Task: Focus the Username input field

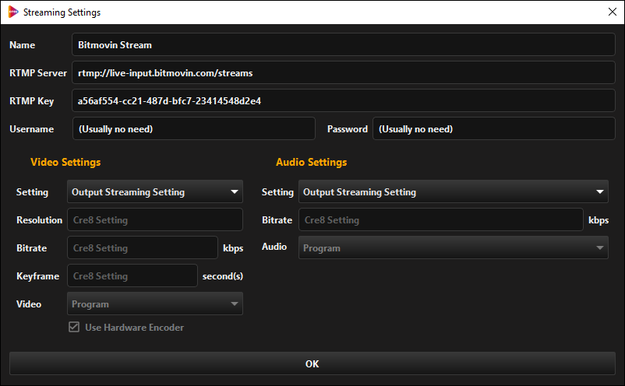Action: (x=194, y=128)
